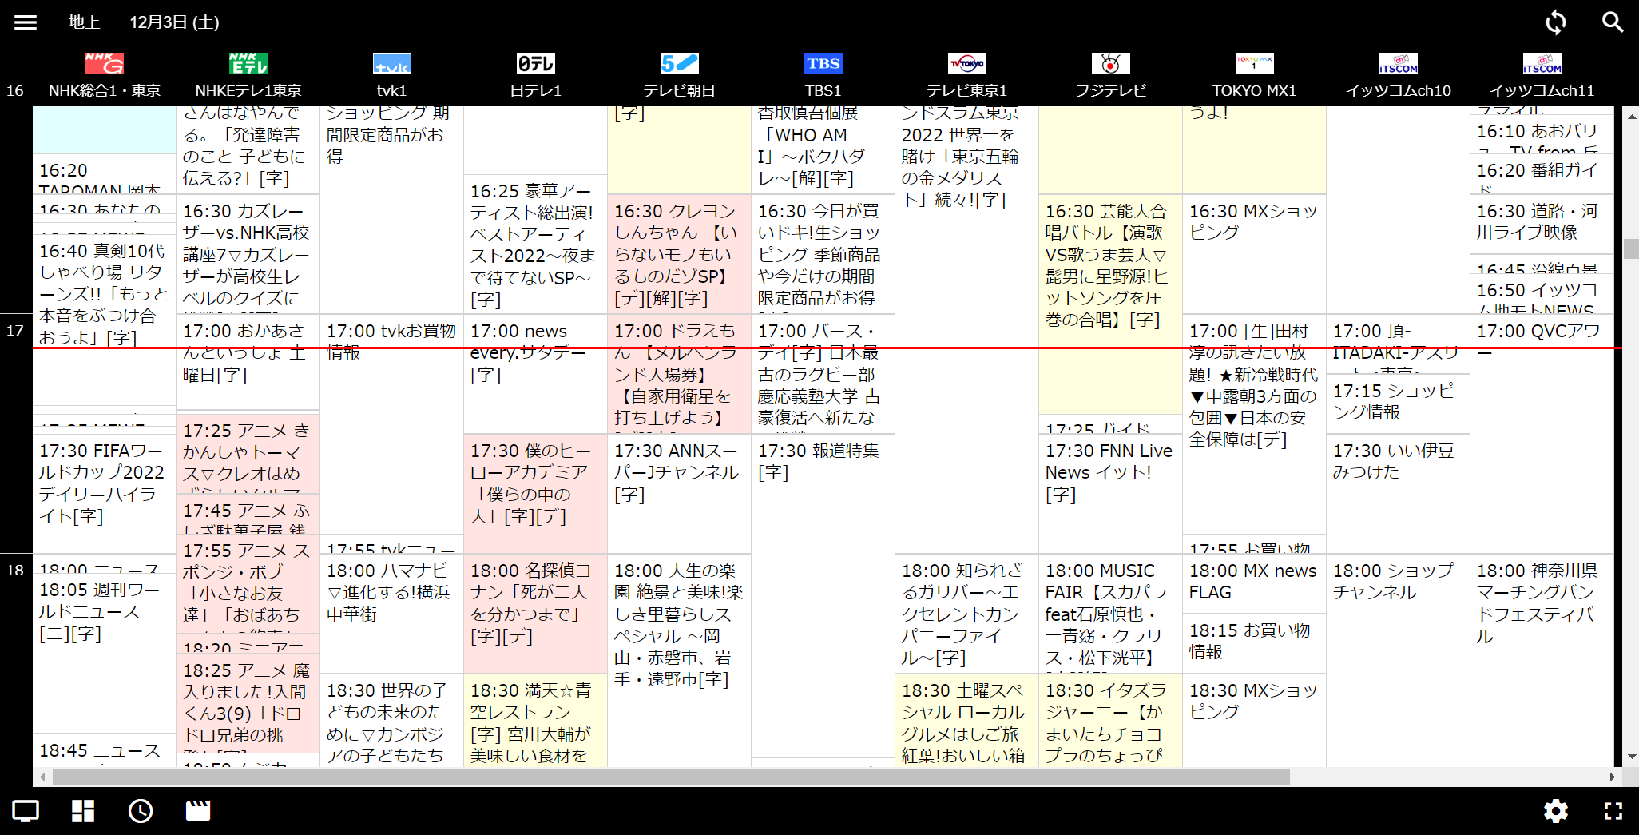The width and height of the screenshot is (1639, 835).
Task: Select the TOKYO MX1 channel column header
Action: pyautogui.click(x=1253, y=72)
